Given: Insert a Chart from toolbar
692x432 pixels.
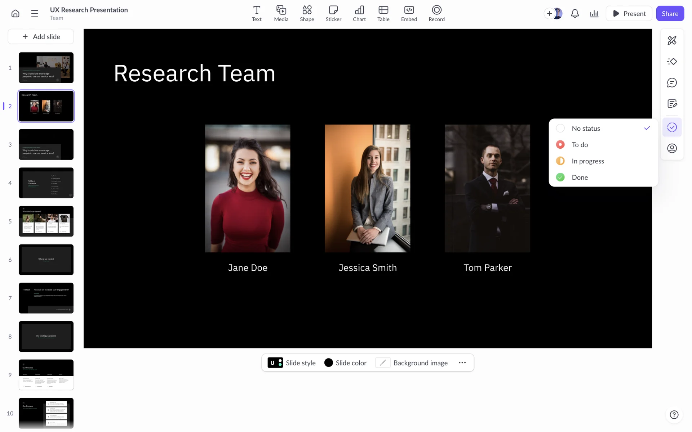Looking at the screenshot, I should [x=359, y=14].
